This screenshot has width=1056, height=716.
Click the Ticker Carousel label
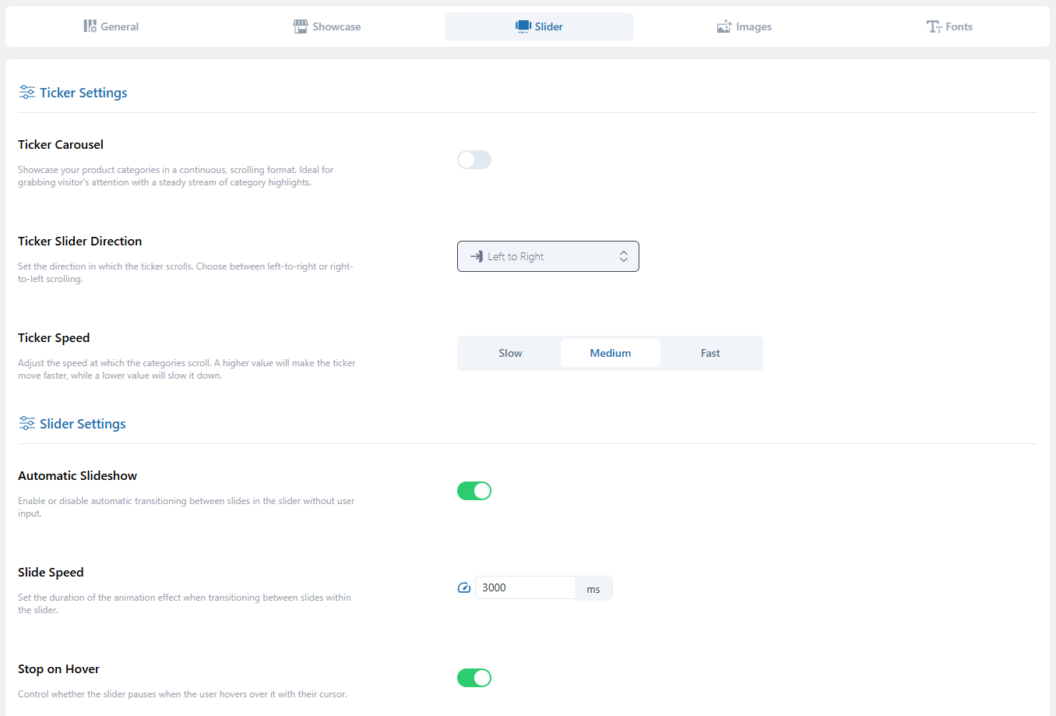[x=61, y=145]
